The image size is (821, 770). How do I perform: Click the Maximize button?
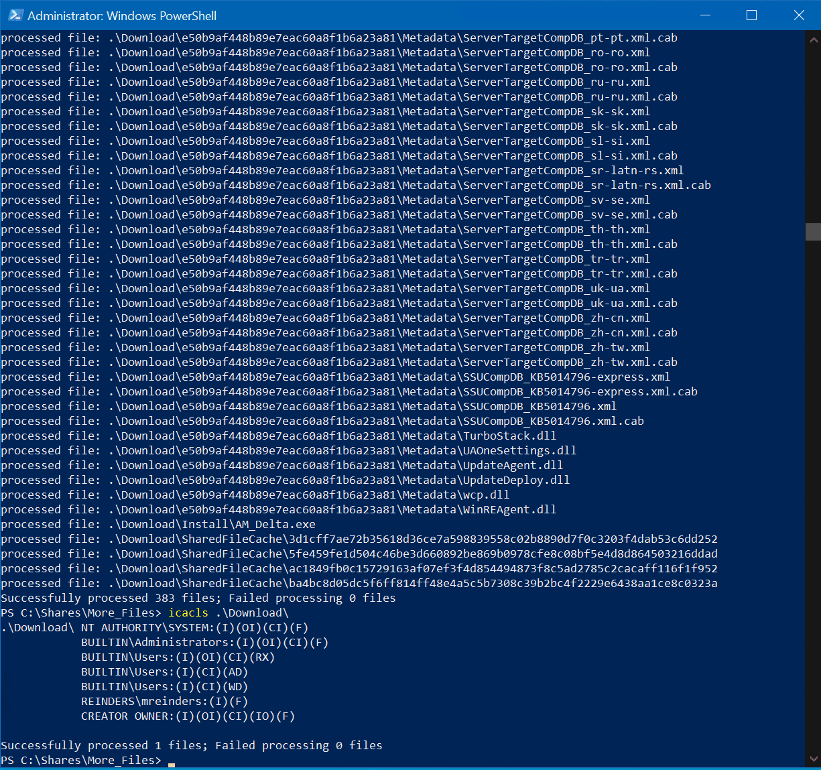click(751, 15)
